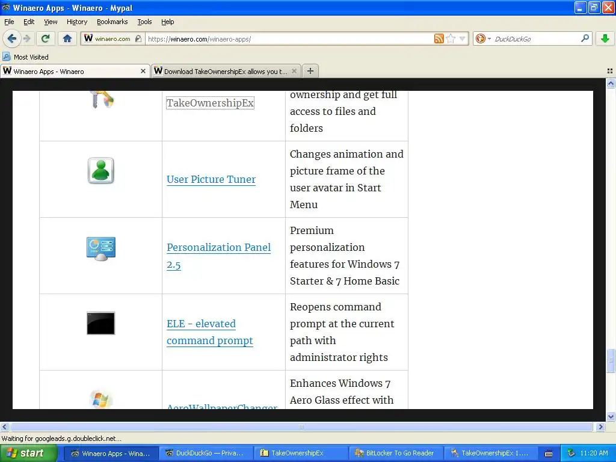Click 'Waiting for googleads.g.doubleclick.net' status text
616x462 pixels.
tap(61, 439)
